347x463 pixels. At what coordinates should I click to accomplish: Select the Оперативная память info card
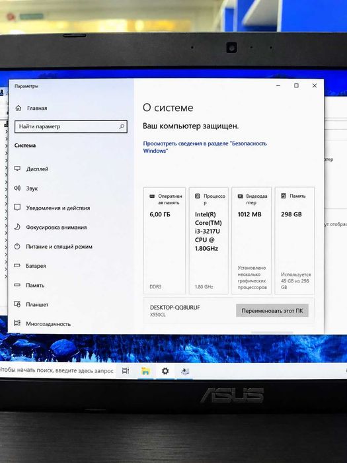point(165,240)
